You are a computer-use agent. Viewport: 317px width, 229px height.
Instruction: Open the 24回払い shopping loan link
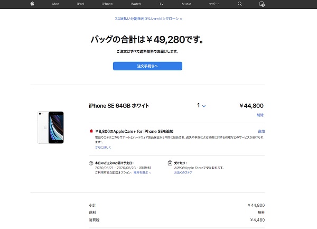tap(148, 19)
